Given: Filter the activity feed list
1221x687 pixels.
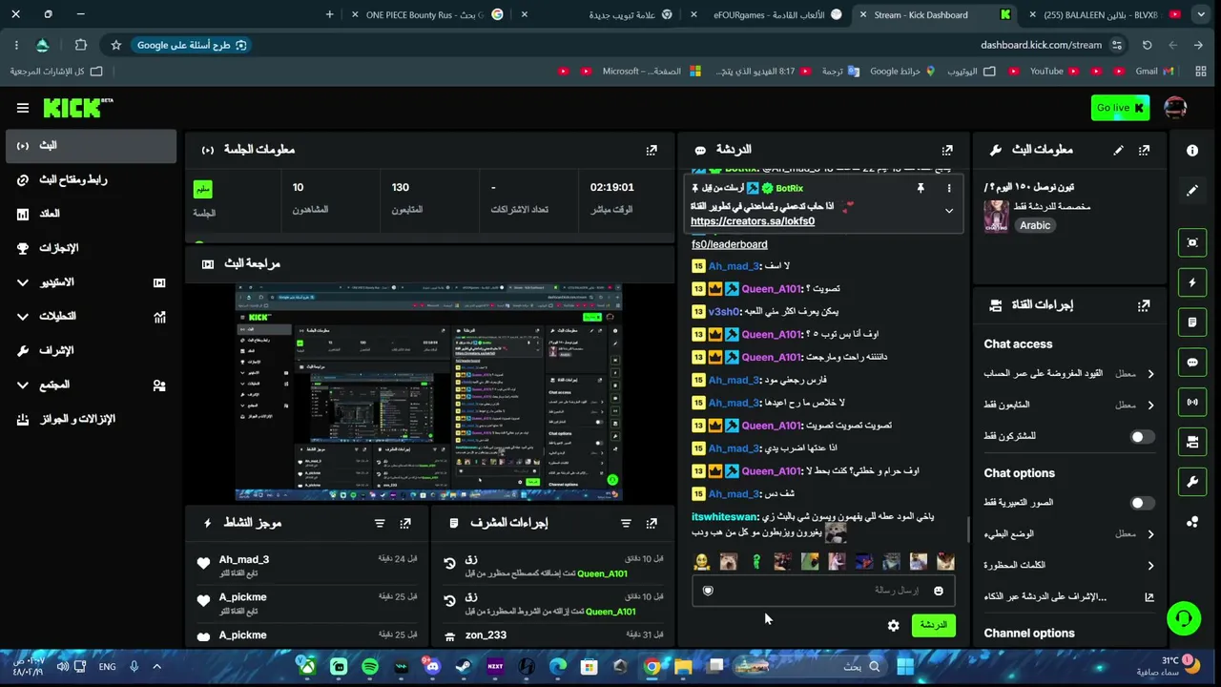Looking at the screenshot, I should click(x=380, y=523).
